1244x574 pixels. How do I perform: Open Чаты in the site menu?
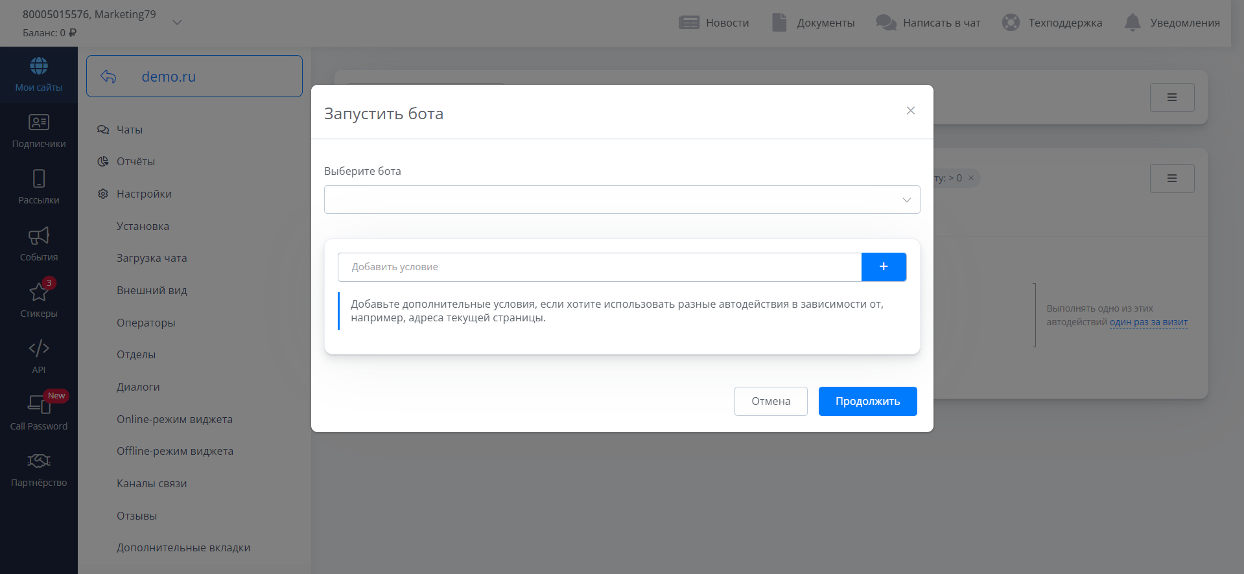[130, 130]
